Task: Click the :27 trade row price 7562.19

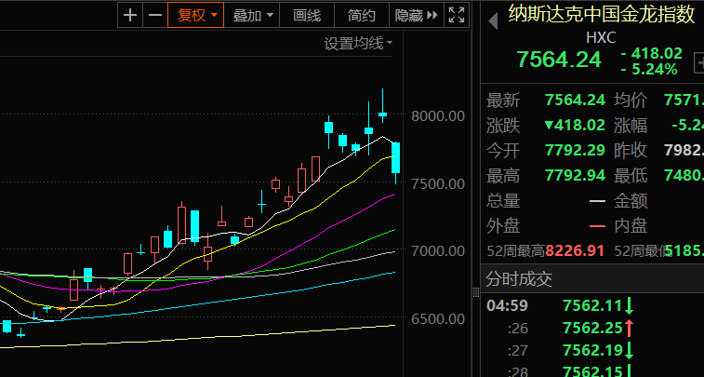Action: 592,350
